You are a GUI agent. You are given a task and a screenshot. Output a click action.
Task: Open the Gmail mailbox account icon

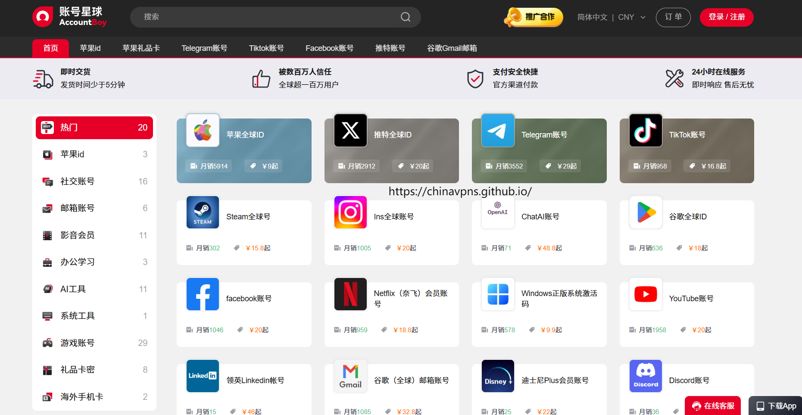tap(351, 376)
